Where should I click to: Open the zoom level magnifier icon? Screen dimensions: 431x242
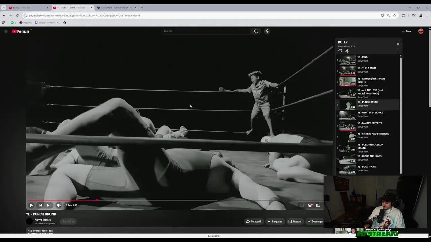point(388,15)
